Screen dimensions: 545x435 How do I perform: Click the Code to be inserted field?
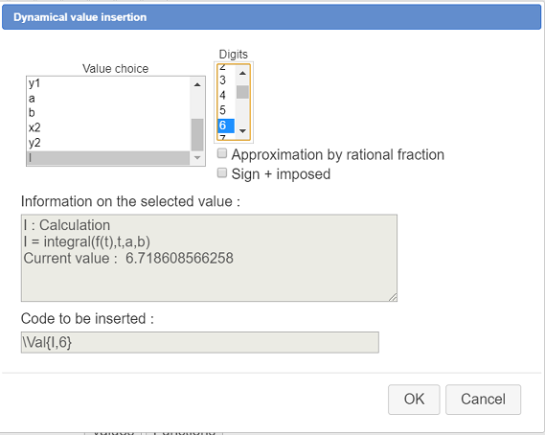(x=200, y=342)
